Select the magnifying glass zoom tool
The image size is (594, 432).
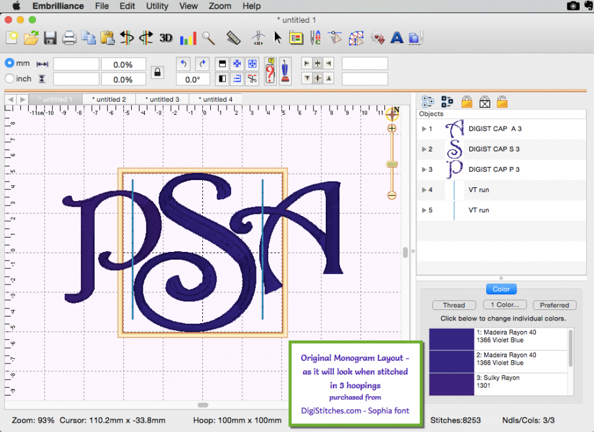pos(208,38)
